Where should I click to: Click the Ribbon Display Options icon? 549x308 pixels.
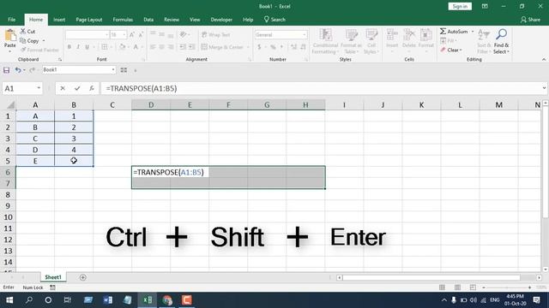point(485,6)
